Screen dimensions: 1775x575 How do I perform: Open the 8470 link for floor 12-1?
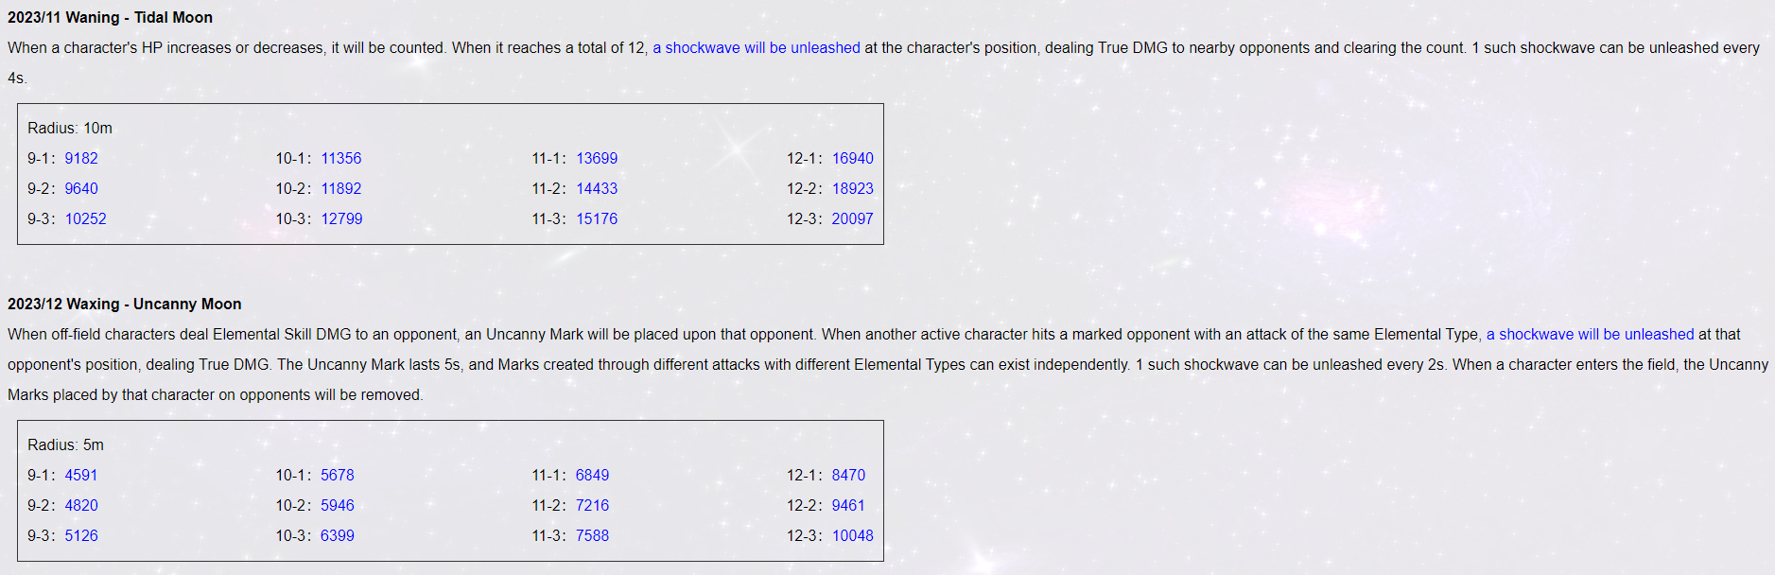(848, 475)
